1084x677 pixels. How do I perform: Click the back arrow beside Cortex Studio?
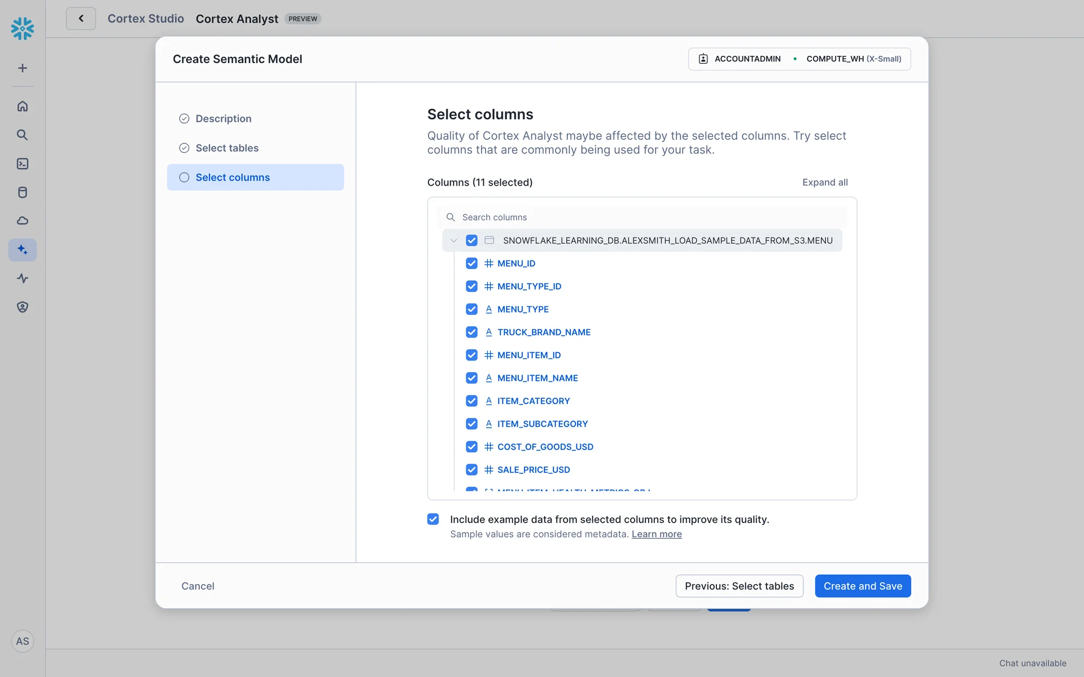coord(81,19)
